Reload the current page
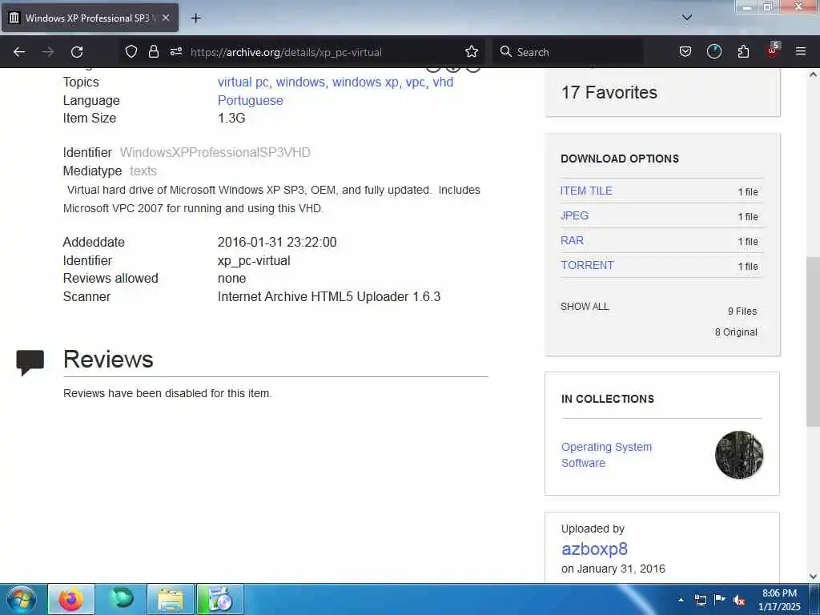820x615 pixels. pyautogui.click(x=77, y=52)
